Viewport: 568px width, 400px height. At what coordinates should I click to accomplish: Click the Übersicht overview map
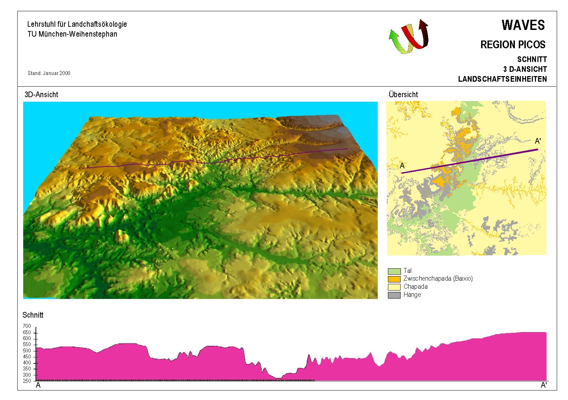[466, 178]
